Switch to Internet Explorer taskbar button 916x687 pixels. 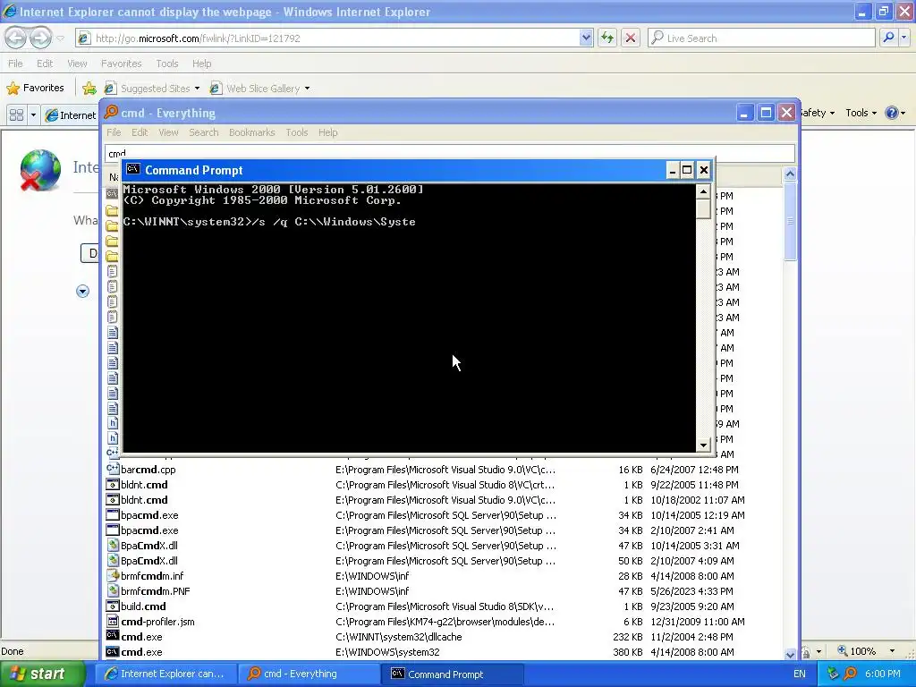[165, 674]
